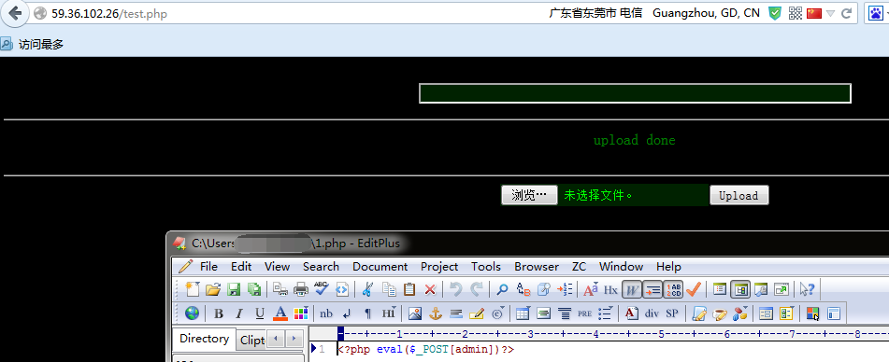
Task: Click the Save All icon
Action: (x=253, y=289)
